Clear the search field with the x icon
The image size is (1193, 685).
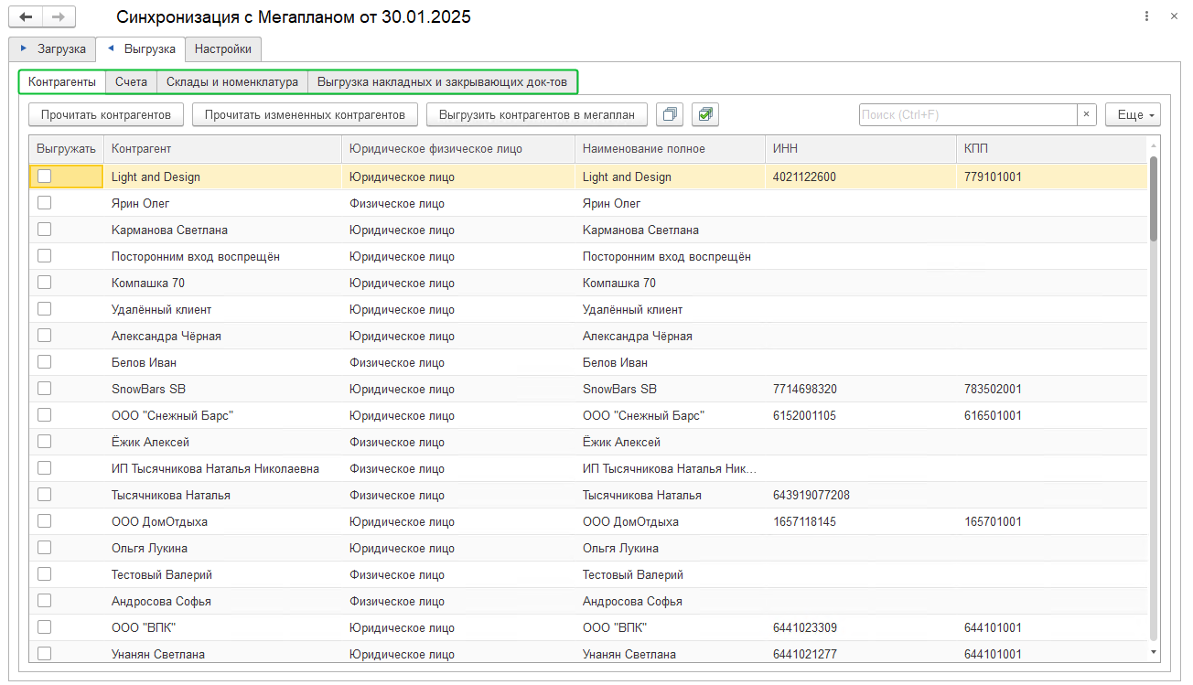tap(1086, 114)
